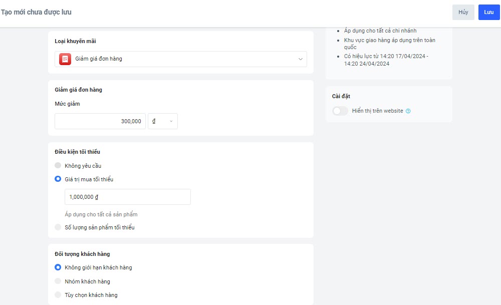
Task: Open the Loại khuyến mãi dropdown
Action: click(x=180, y=59)
